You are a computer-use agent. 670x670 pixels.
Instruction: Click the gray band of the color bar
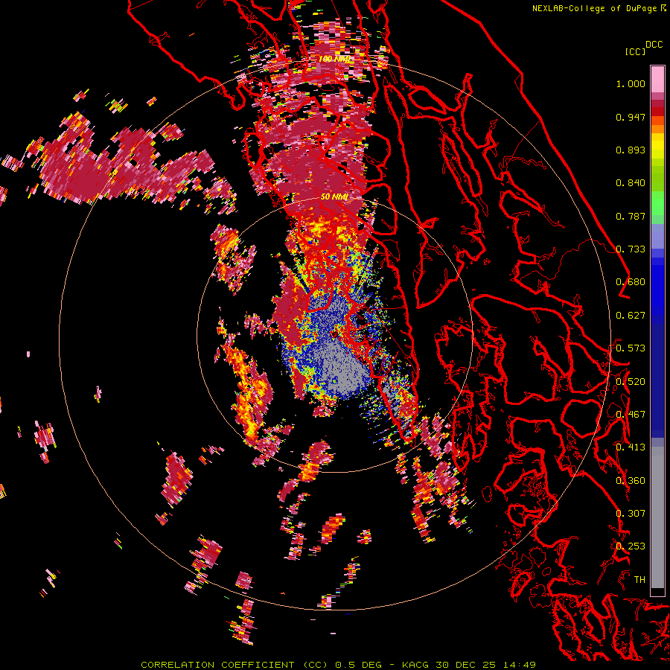[657, 517]
